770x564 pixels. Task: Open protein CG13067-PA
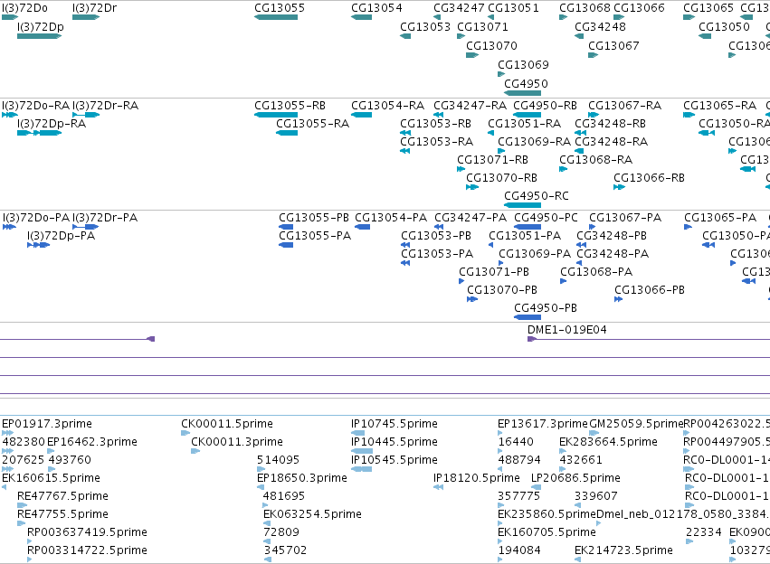(593, 227)
